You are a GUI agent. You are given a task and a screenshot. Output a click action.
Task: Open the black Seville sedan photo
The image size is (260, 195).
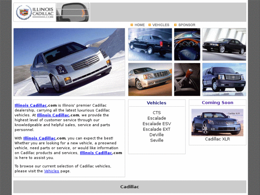224,44
